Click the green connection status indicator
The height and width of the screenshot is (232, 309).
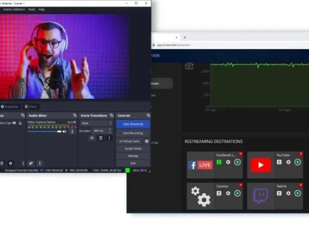(x=127, y=170)
